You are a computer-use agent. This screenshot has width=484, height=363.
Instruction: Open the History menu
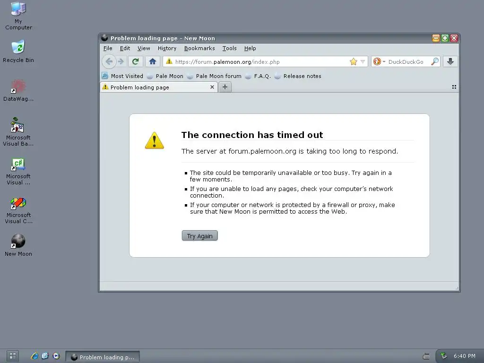coord(167,48)
